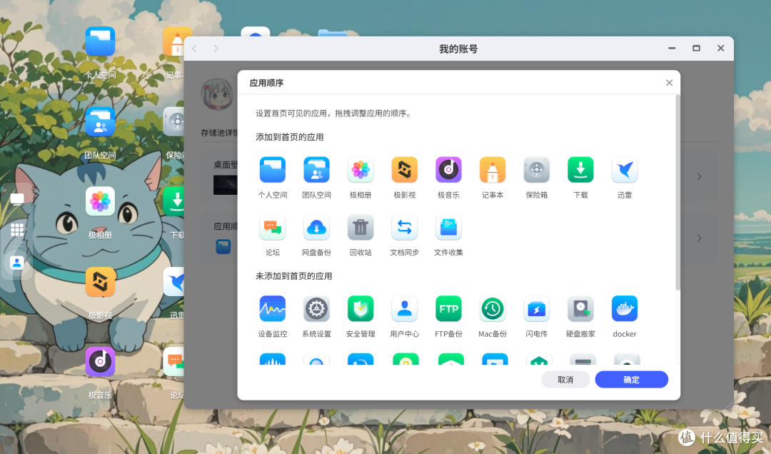Select the 网盘备份 app icon
This screenshot has height=454, width=771.
[x=316, y=227]
